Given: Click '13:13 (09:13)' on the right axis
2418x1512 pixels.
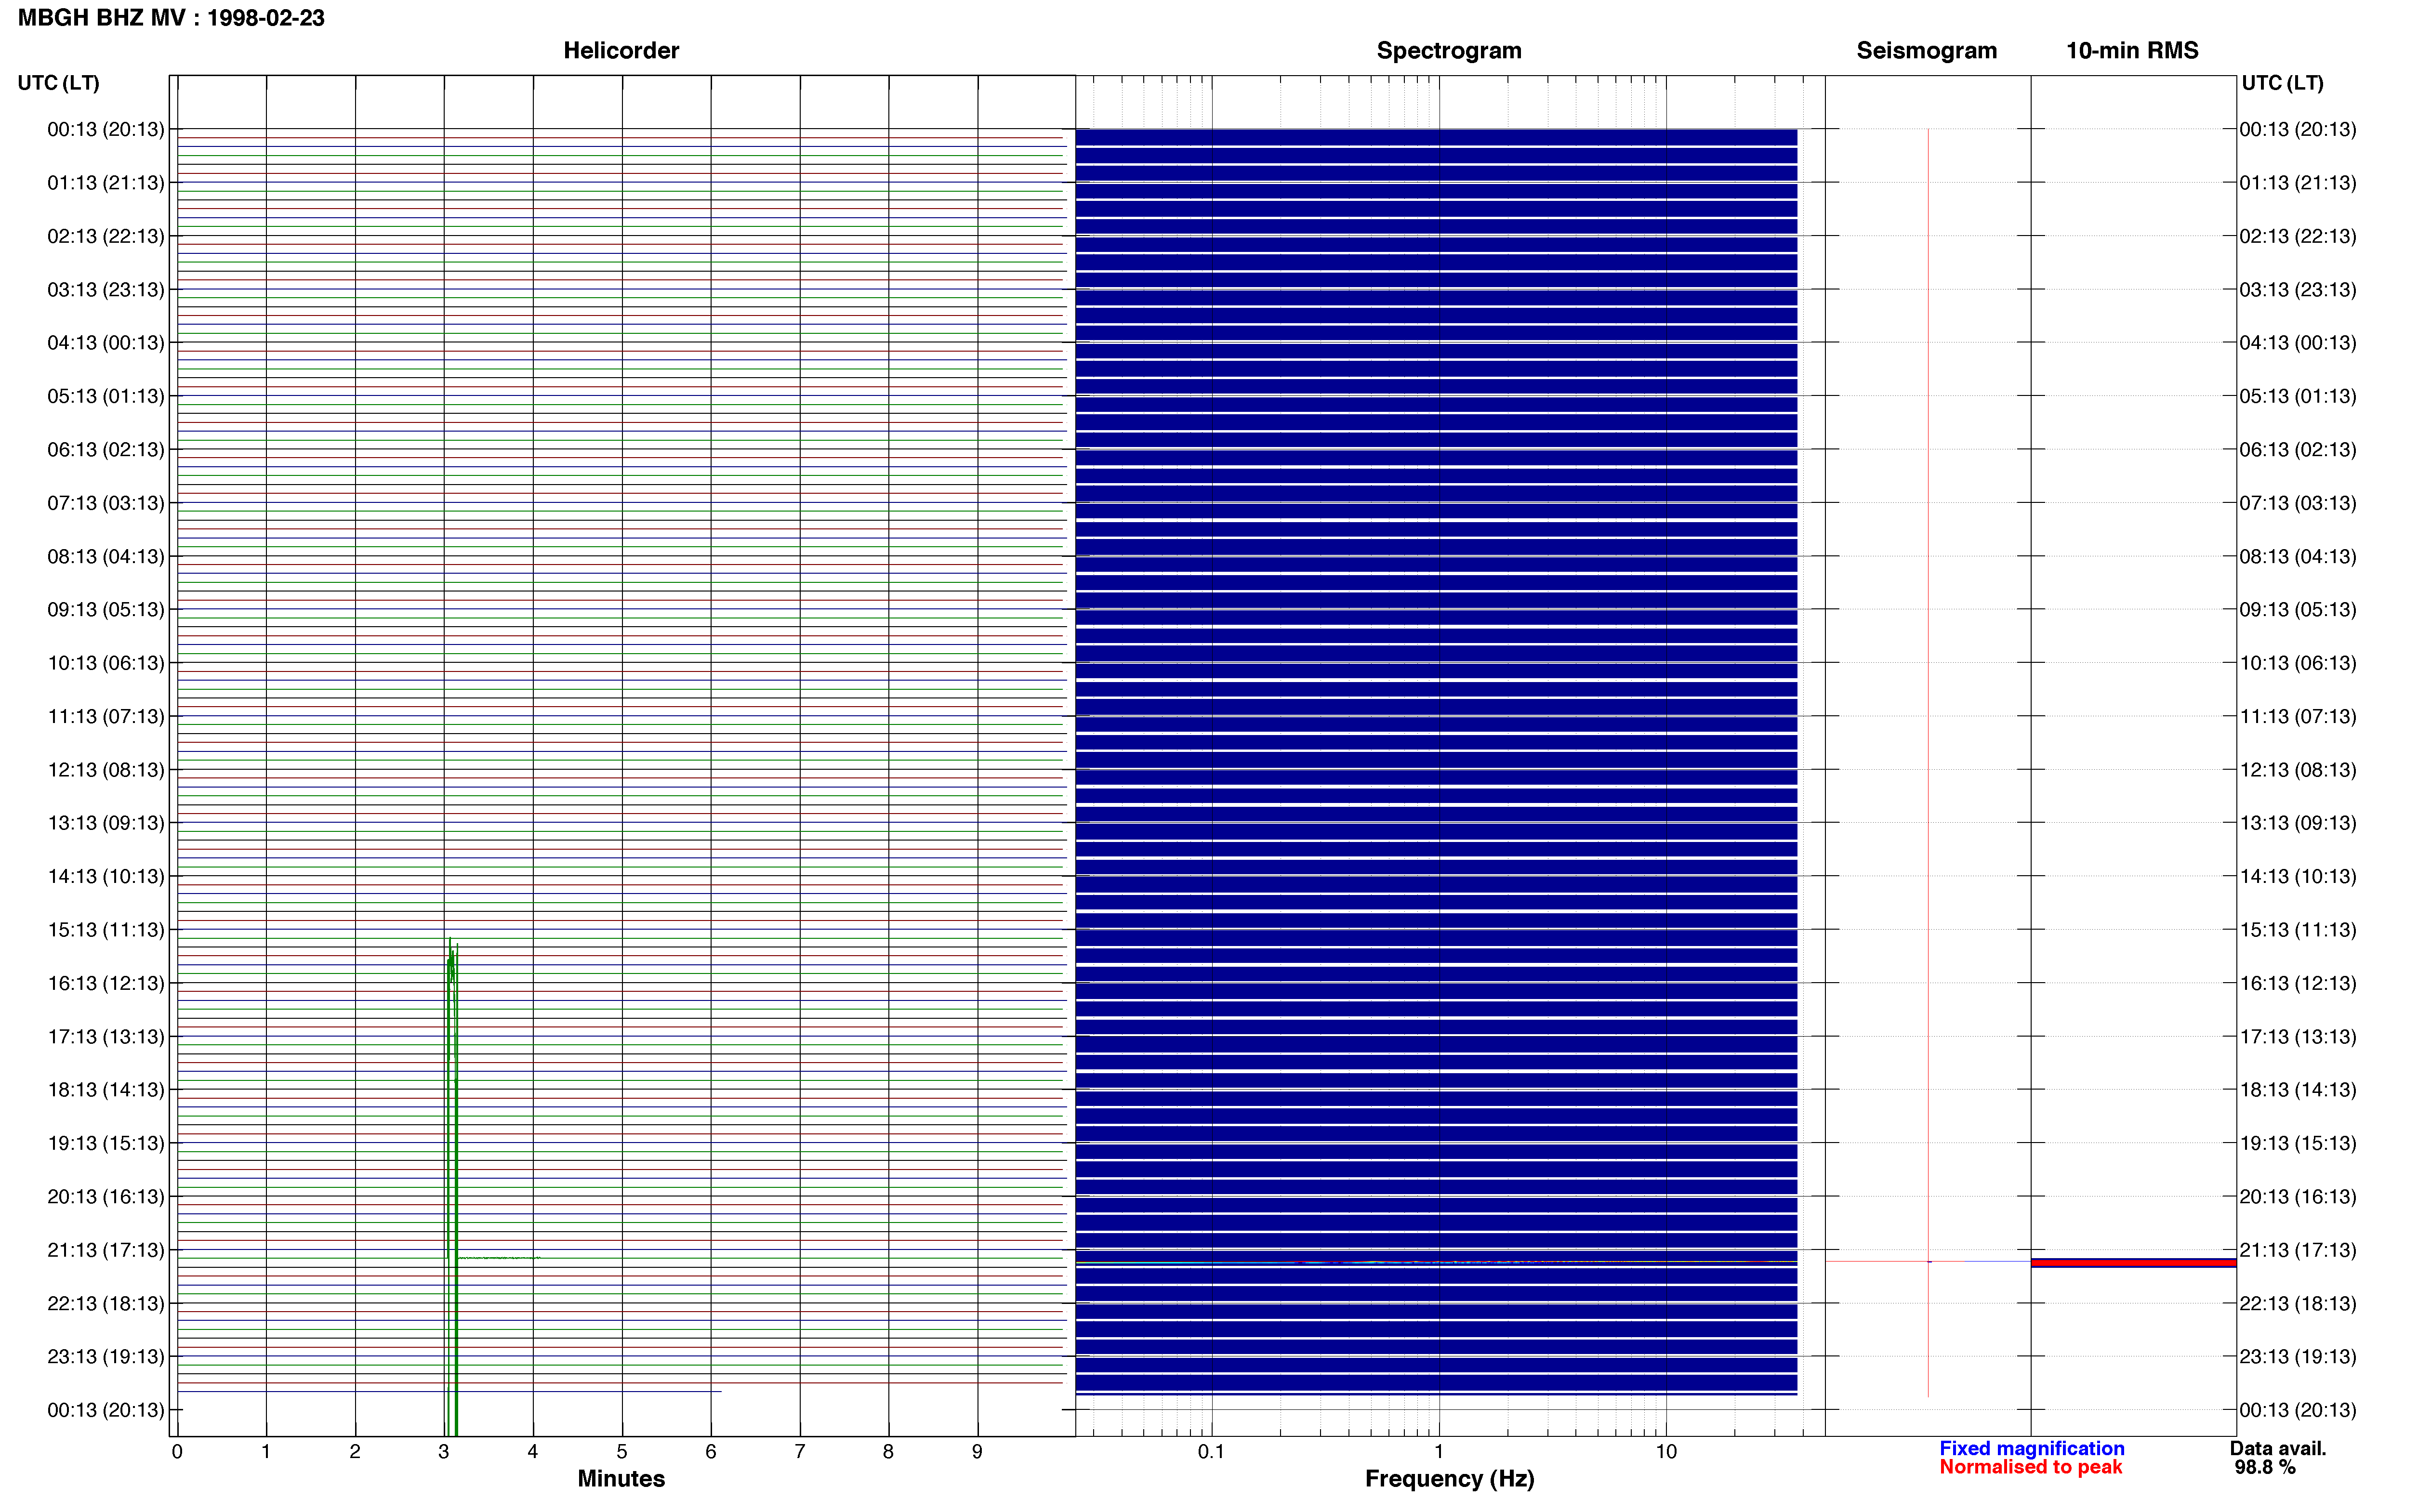Looking at the screenshot, I should click(x=2298, y=823).
